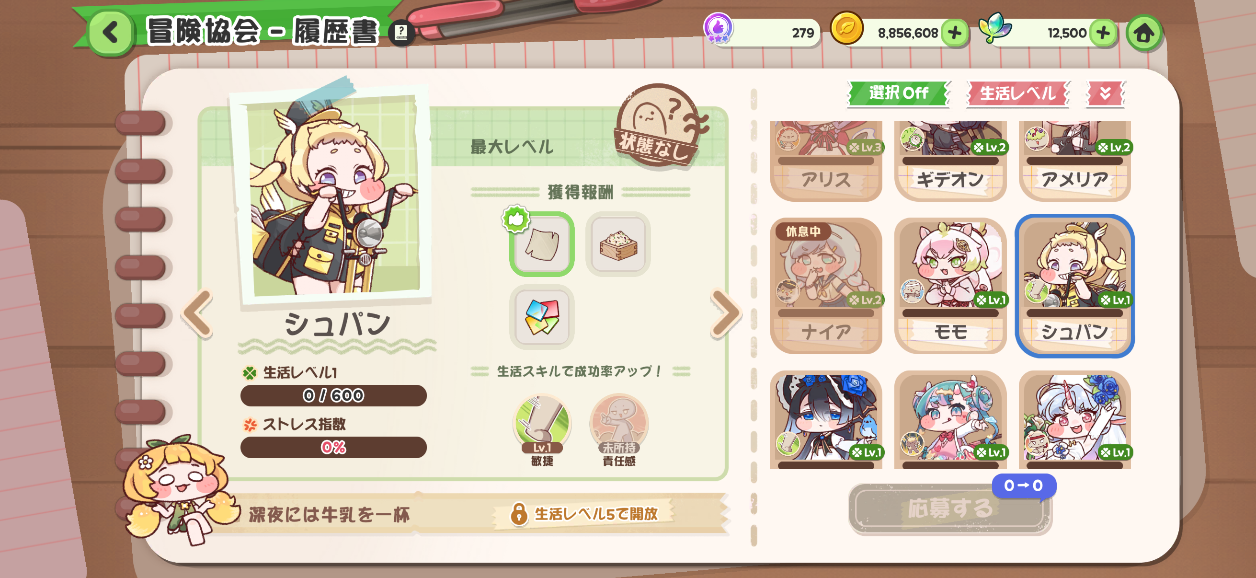
Task: Add leaf crystals with plus button
Action: [1103, 33]
